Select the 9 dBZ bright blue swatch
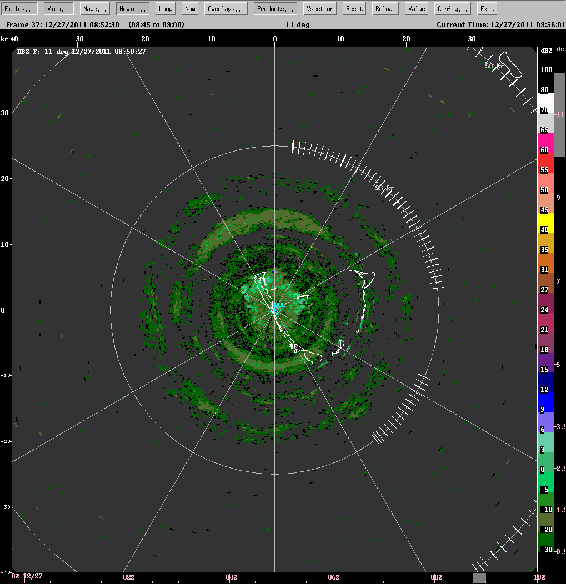Viewport: 566px width, 584px height. (x=546, y=402)
